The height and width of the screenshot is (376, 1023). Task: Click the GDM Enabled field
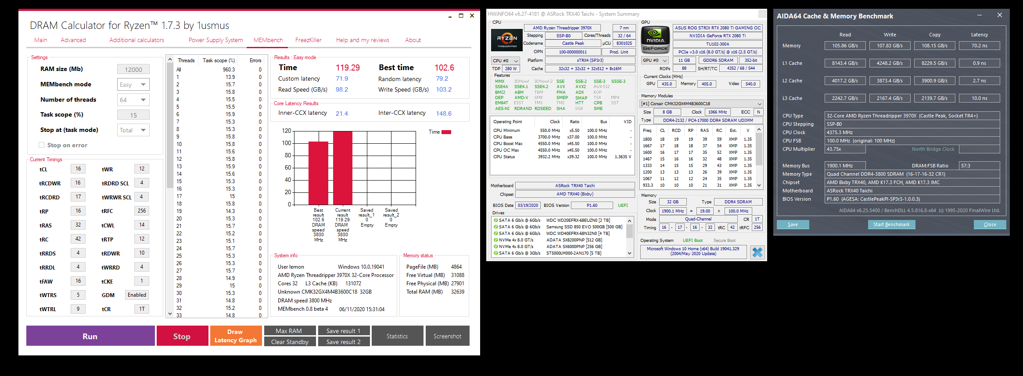[x=137, y=295]
